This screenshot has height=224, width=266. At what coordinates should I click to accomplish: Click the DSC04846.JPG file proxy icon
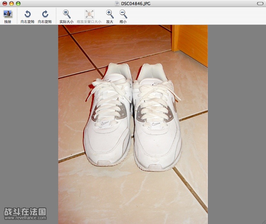pos(117,4)
